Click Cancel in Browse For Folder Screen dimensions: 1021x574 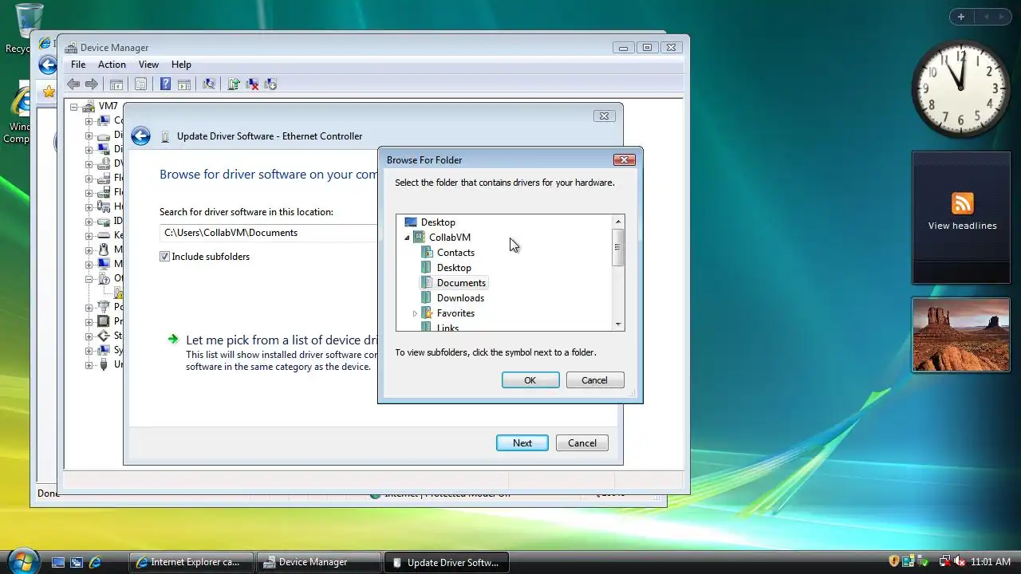[594, 380]
